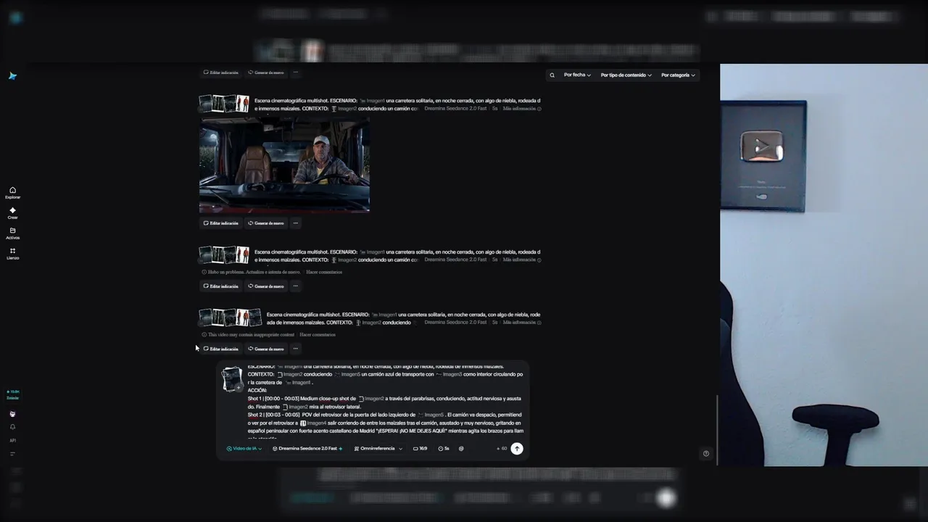Open the API entry in the sidebar

click(12, 440)
